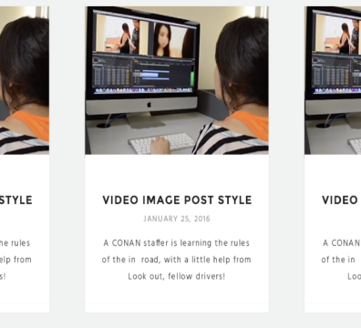Viewport: 361px width, 328px height.
Task: Click the Apple logo on the center iMac
Action: click(x=150, y=105)
